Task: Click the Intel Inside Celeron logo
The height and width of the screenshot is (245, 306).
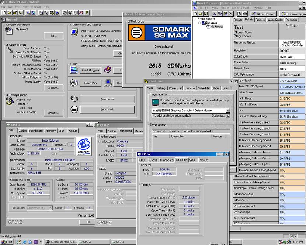Action: (84, 146)
